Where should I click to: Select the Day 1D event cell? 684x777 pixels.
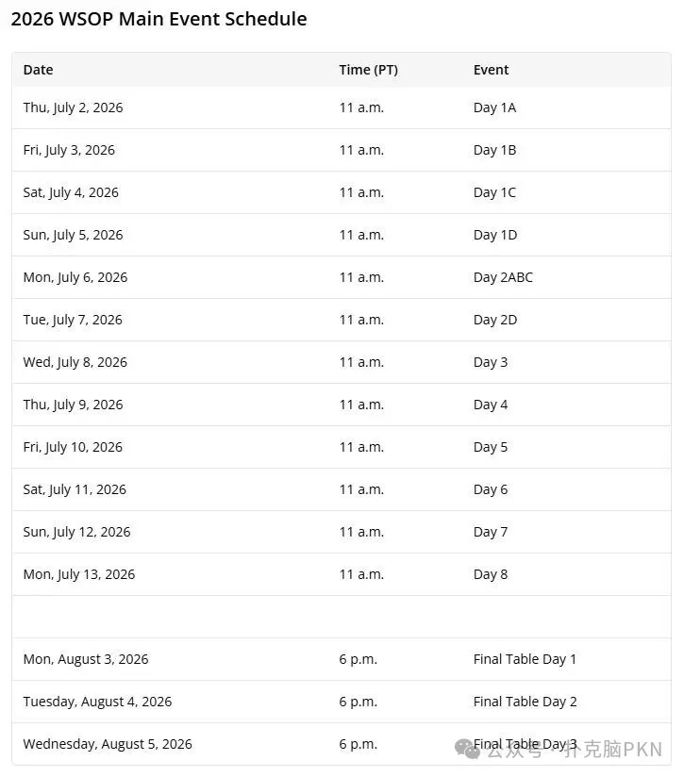[495, 235]
